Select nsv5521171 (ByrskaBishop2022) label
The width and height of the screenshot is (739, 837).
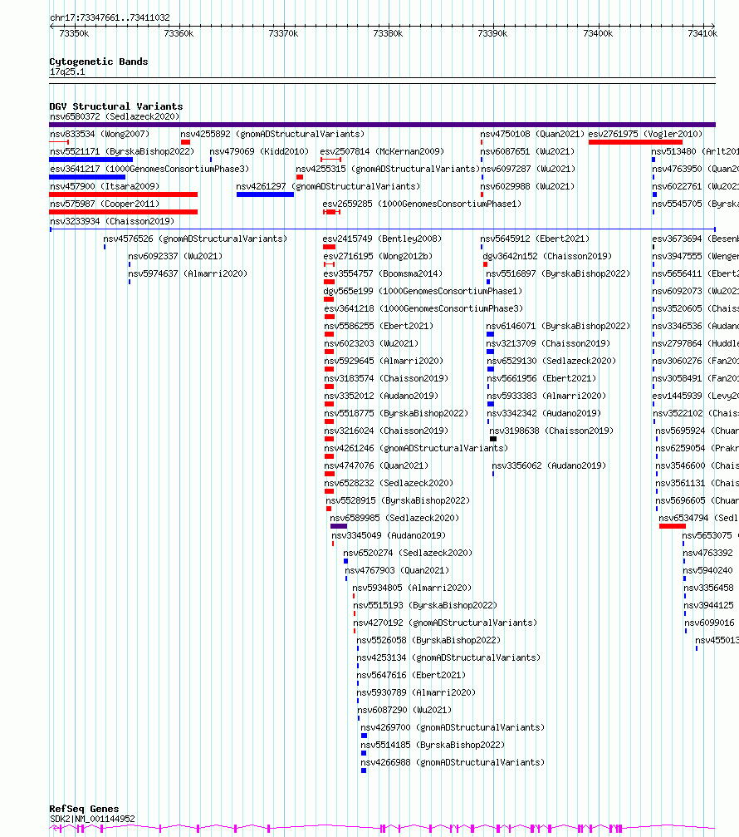click(x=121, y=151)
